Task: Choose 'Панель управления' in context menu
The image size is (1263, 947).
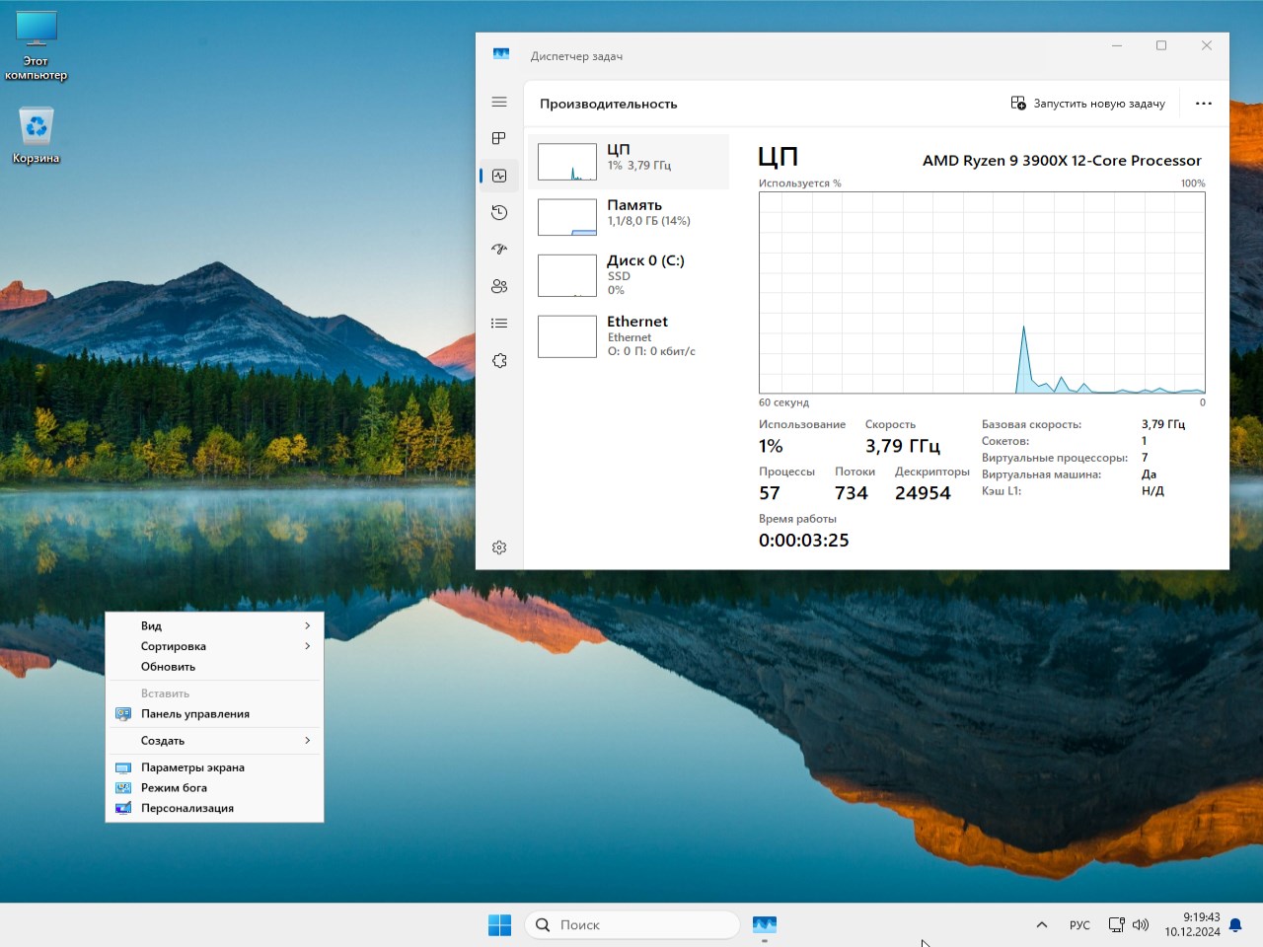Action: pyautogui.click(x=214, y=714)
